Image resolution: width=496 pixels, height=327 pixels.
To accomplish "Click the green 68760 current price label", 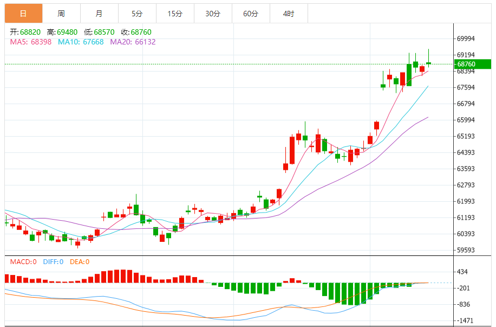I will (473, 64).
